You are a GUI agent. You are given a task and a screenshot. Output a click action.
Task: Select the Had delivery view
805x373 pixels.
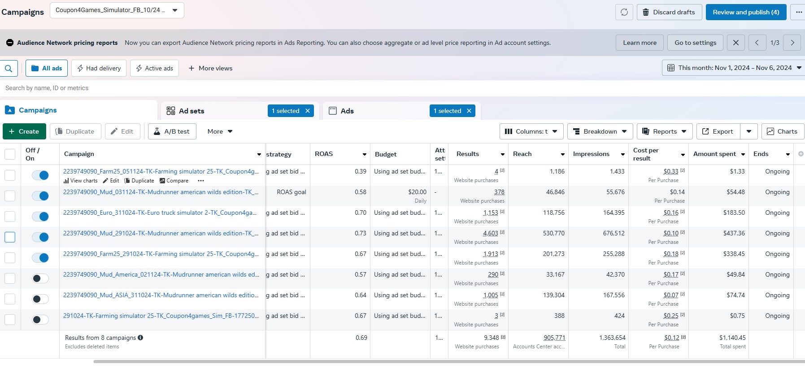[x=99, y=68]
